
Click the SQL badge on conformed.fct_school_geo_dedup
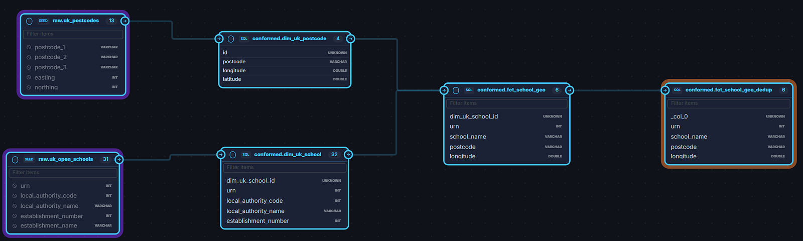click(x=677, y=90)
